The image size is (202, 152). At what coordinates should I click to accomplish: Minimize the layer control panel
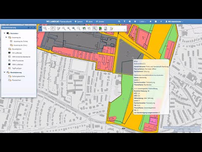tap(32, 27)
